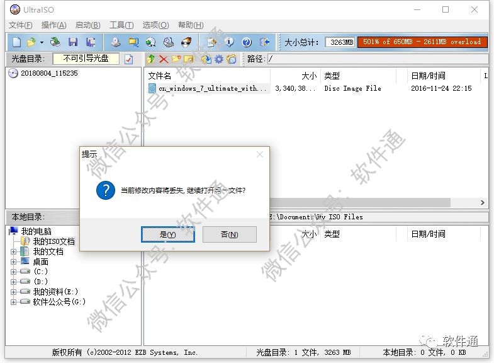The image size is (494, 363).
Task: Click the Register notepad icon
Action: coord(211,42)
